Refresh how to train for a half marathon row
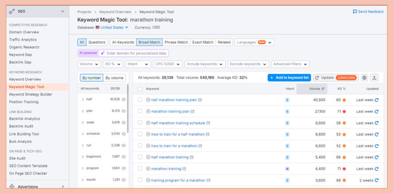The image size is (393, 193). 376,135
